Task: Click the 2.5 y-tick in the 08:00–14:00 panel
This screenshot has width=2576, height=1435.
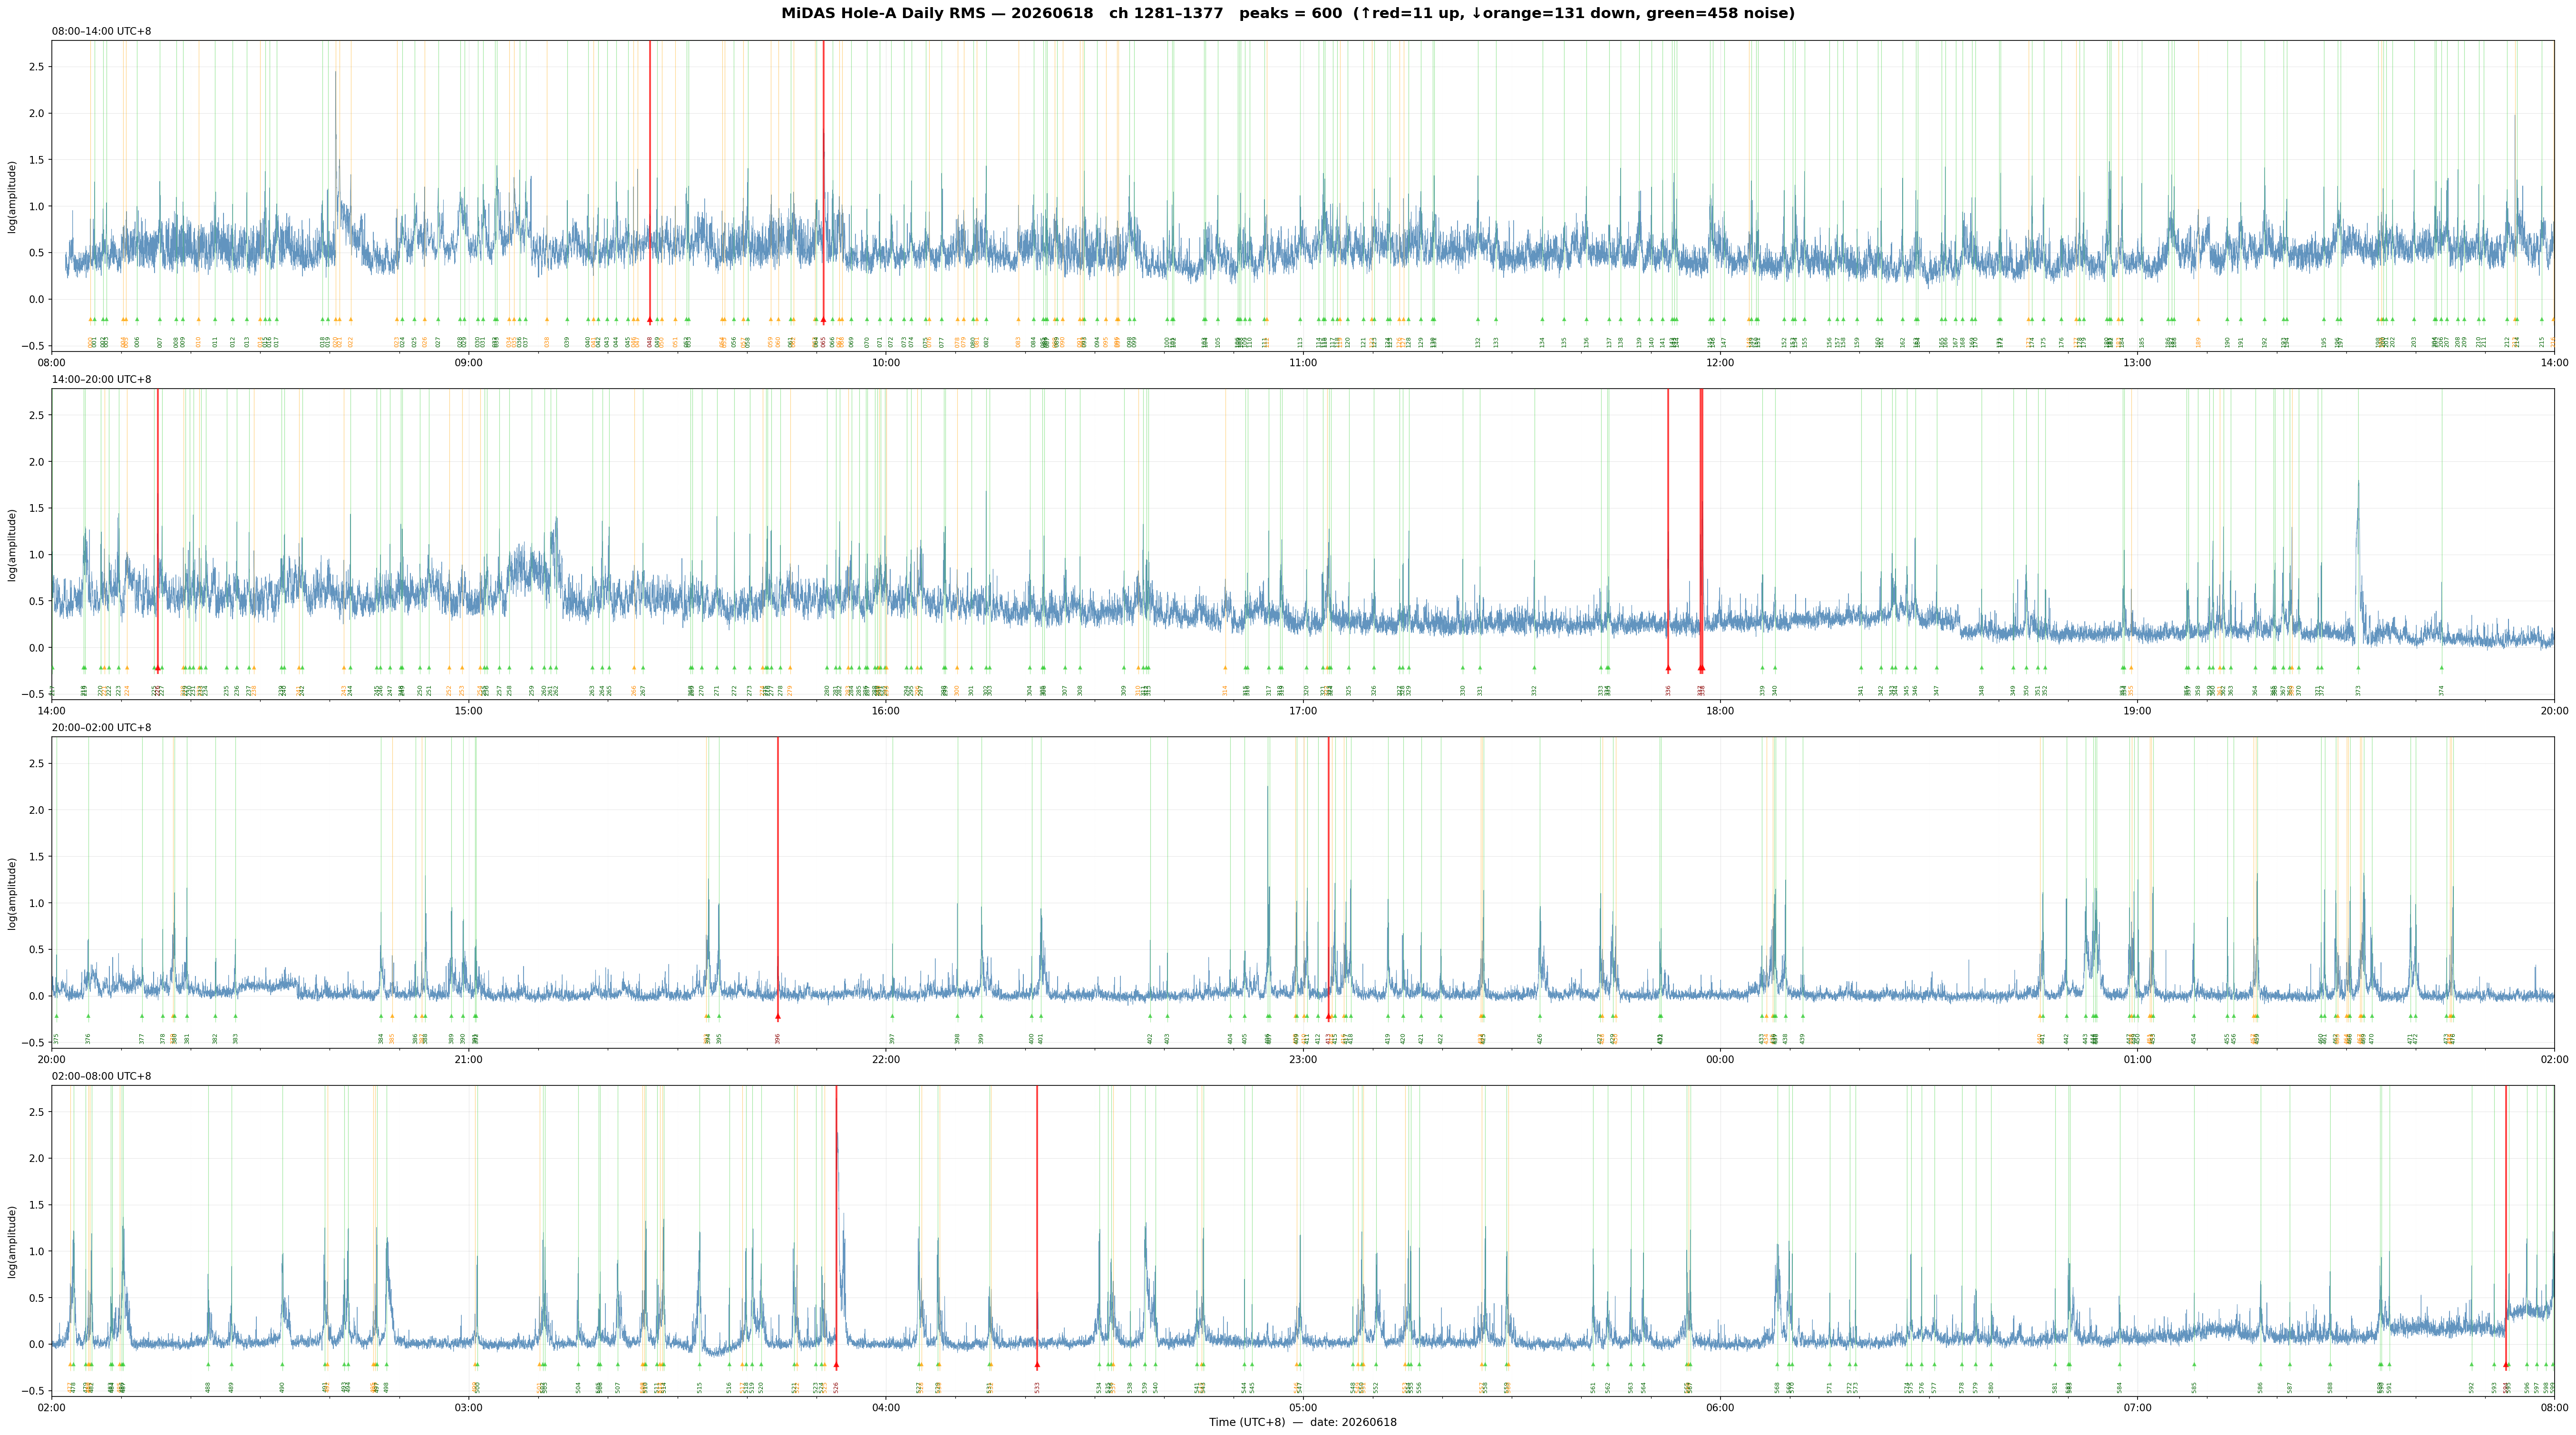Action: 36,67
